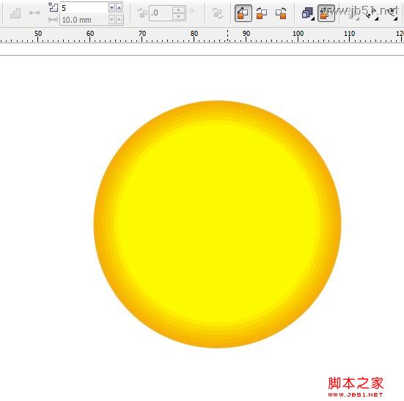Viewport: 404px width, 401px height.
Task: Decrease blend steps with down arrow
Action: point(112,8)
